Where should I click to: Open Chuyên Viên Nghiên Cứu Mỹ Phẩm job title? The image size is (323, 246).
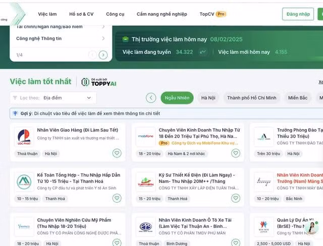(74, 223)
